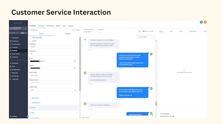
Task: Select the Task tab on right panel
Action: 171,31
